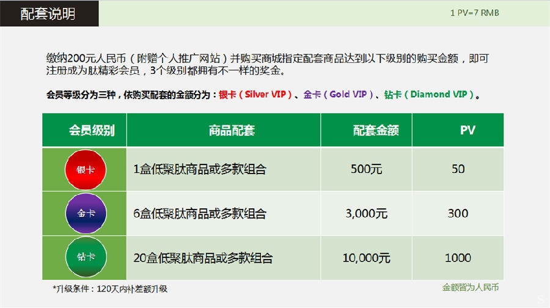550x308 pixels.
Task: Select the 20盒低聚肽商品或多款组合 cell
Action: coord(203,257)
